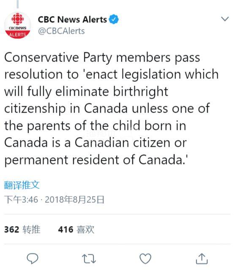The width and height of the screenshot is (235, 272).
Task: Click the tweet timestamp 下午3:46
Action: pos(21,199)
